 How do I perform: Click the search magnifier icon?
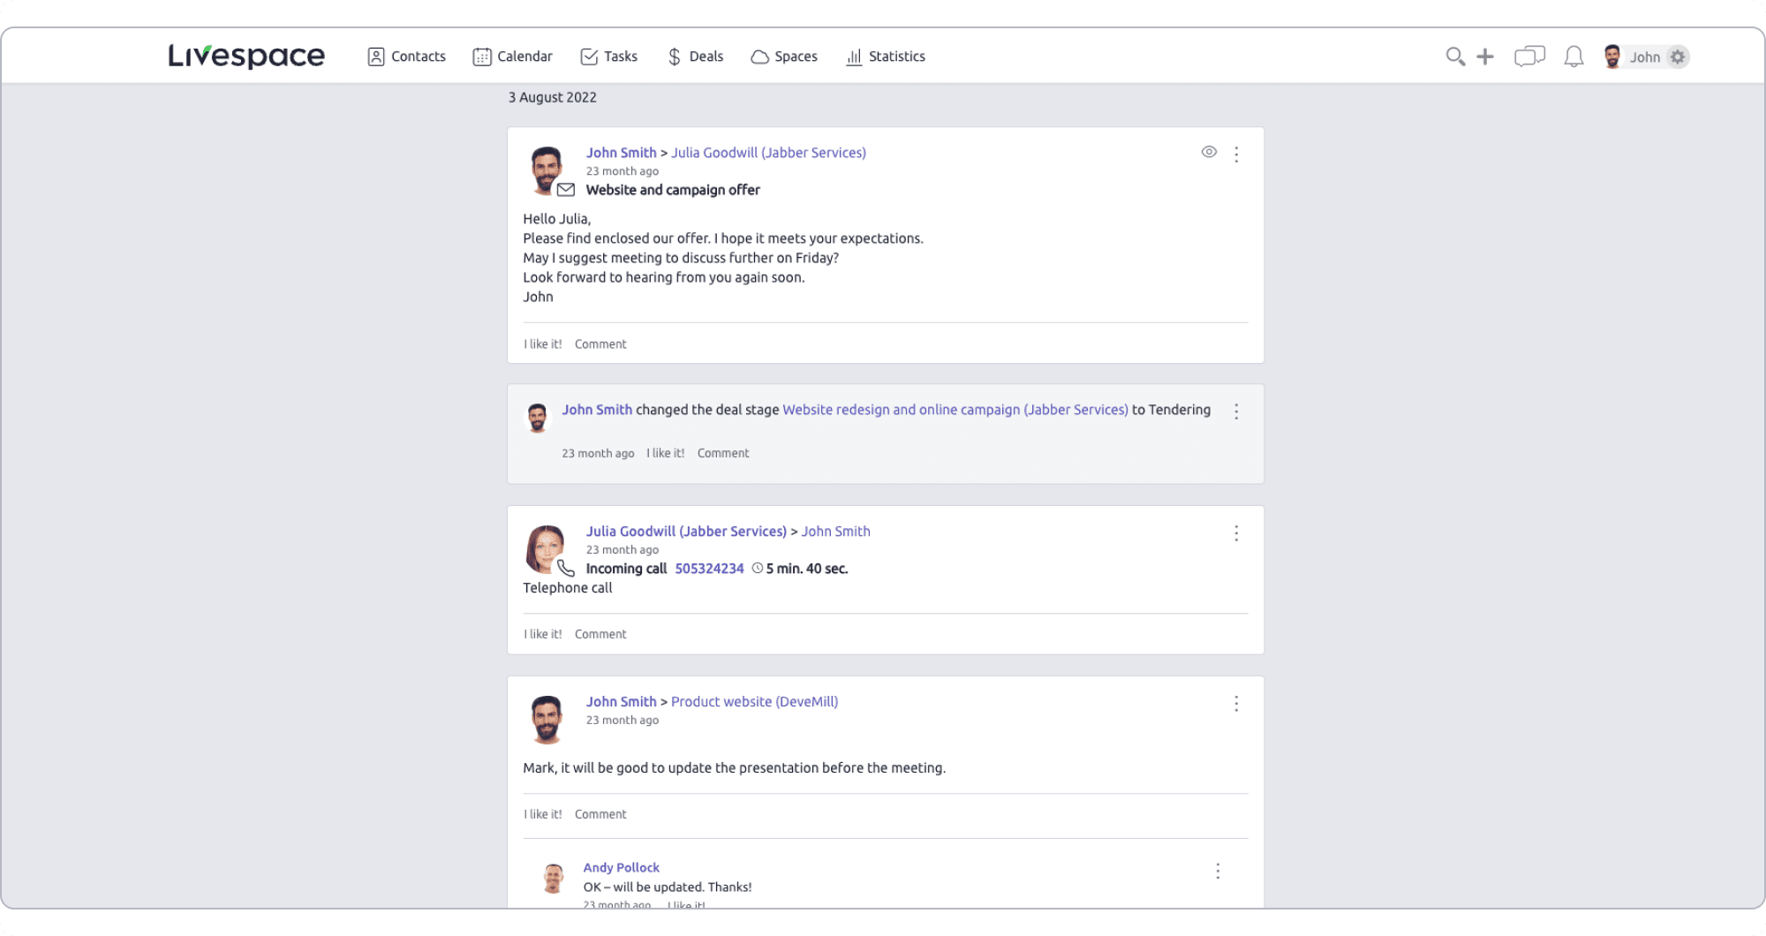pos(1455,57)
